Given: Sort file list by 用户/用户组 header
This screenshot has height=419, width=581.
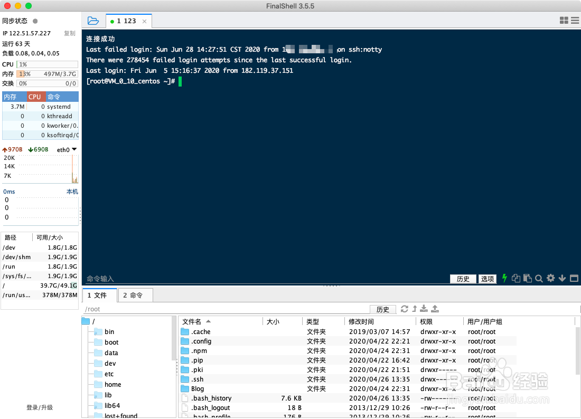Looking at the screenshot, I should pos(519,321).
